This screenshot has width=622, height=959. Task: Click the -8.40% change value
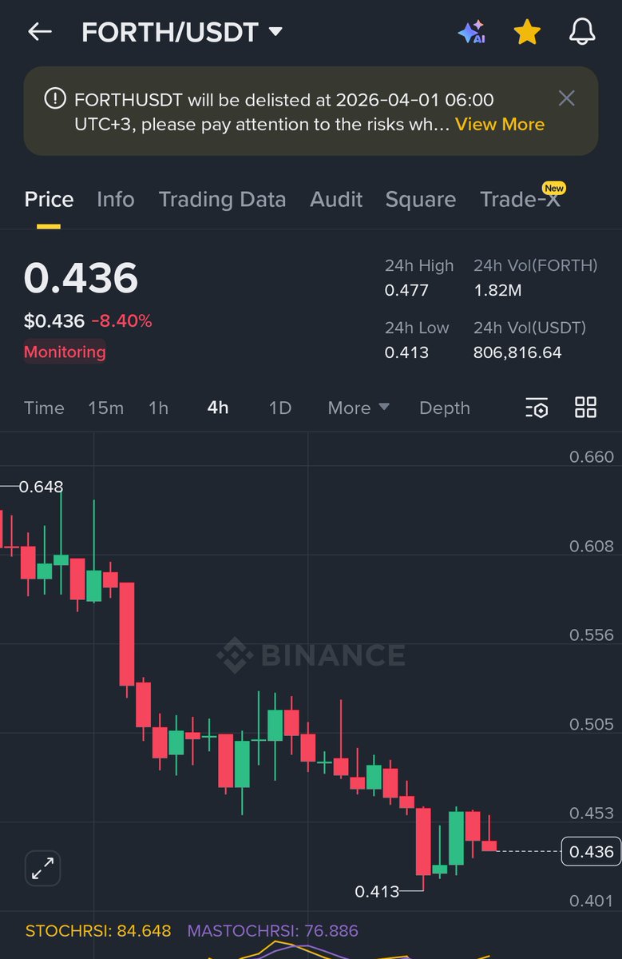click(121, 321)
